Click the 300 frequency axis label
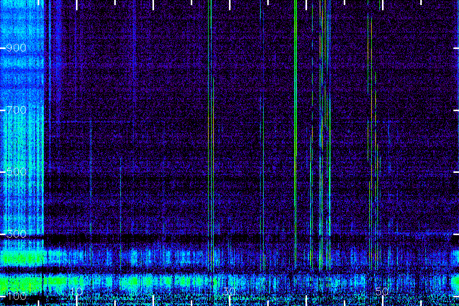Screen dimensions: 459x306 coord(16,234)
